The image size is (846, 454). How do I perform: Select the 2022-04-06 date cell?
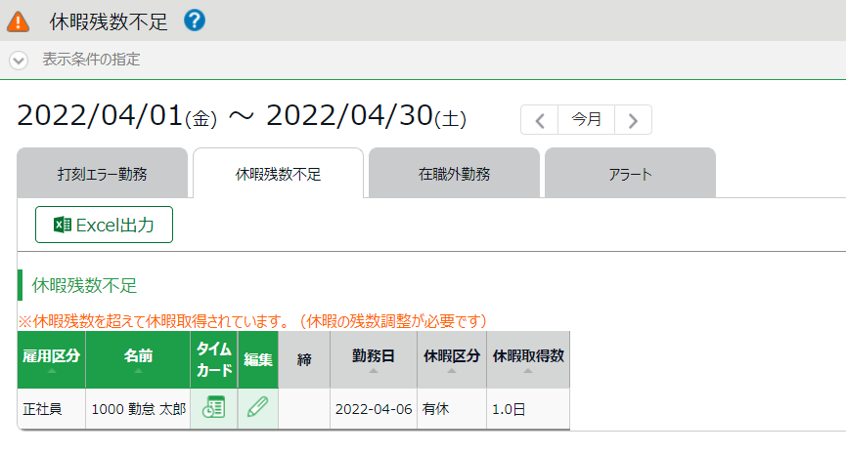point(374,409)
